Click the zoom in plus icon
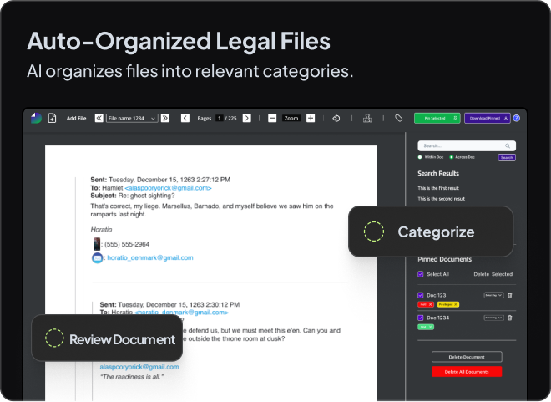551x402 pixels. tap(311, 119)
